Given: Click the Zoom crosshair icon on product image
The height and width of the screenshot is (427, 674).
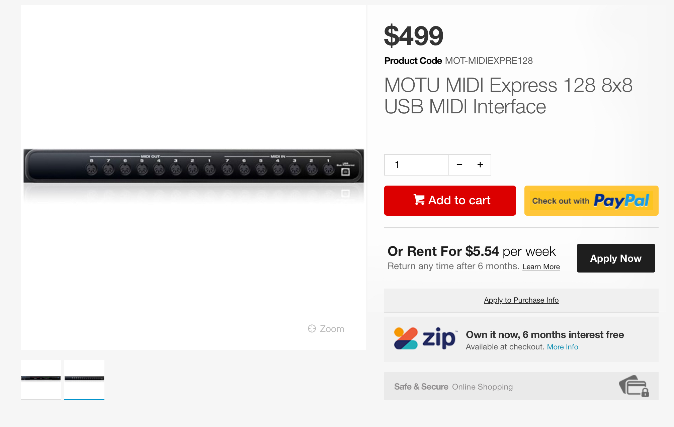Looking at the screenshot, I should click(312, 329).
